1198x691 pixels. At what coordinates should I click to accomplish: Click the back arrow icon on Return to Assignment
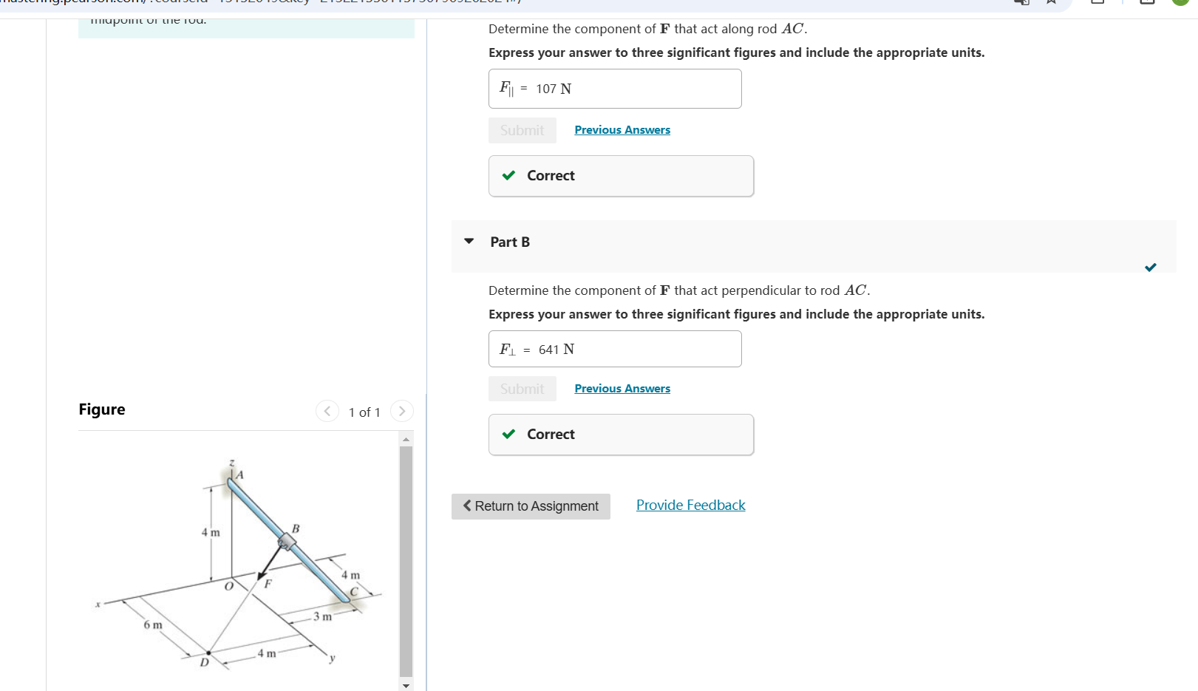pyautogui.click(x=467, y=506)
